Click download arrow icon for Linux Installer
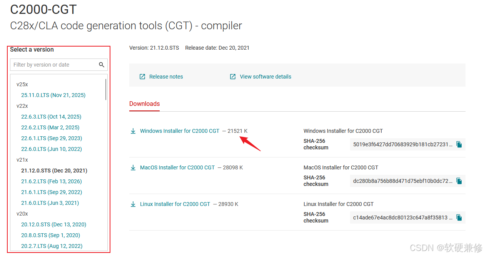This screenshot has width=484, height=256. coord(133,204)
